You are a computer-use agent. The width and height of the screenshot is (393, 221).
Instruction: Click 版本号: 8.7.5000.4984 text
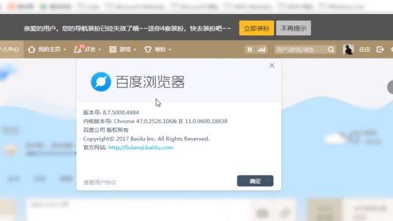pos(111,112)
